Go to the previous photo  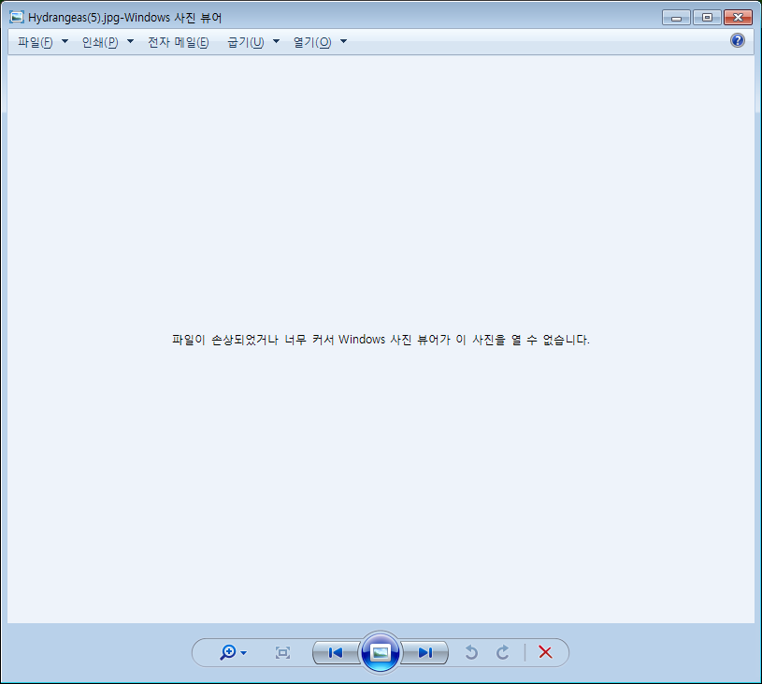pyautogui.click(x=335, y=652)
